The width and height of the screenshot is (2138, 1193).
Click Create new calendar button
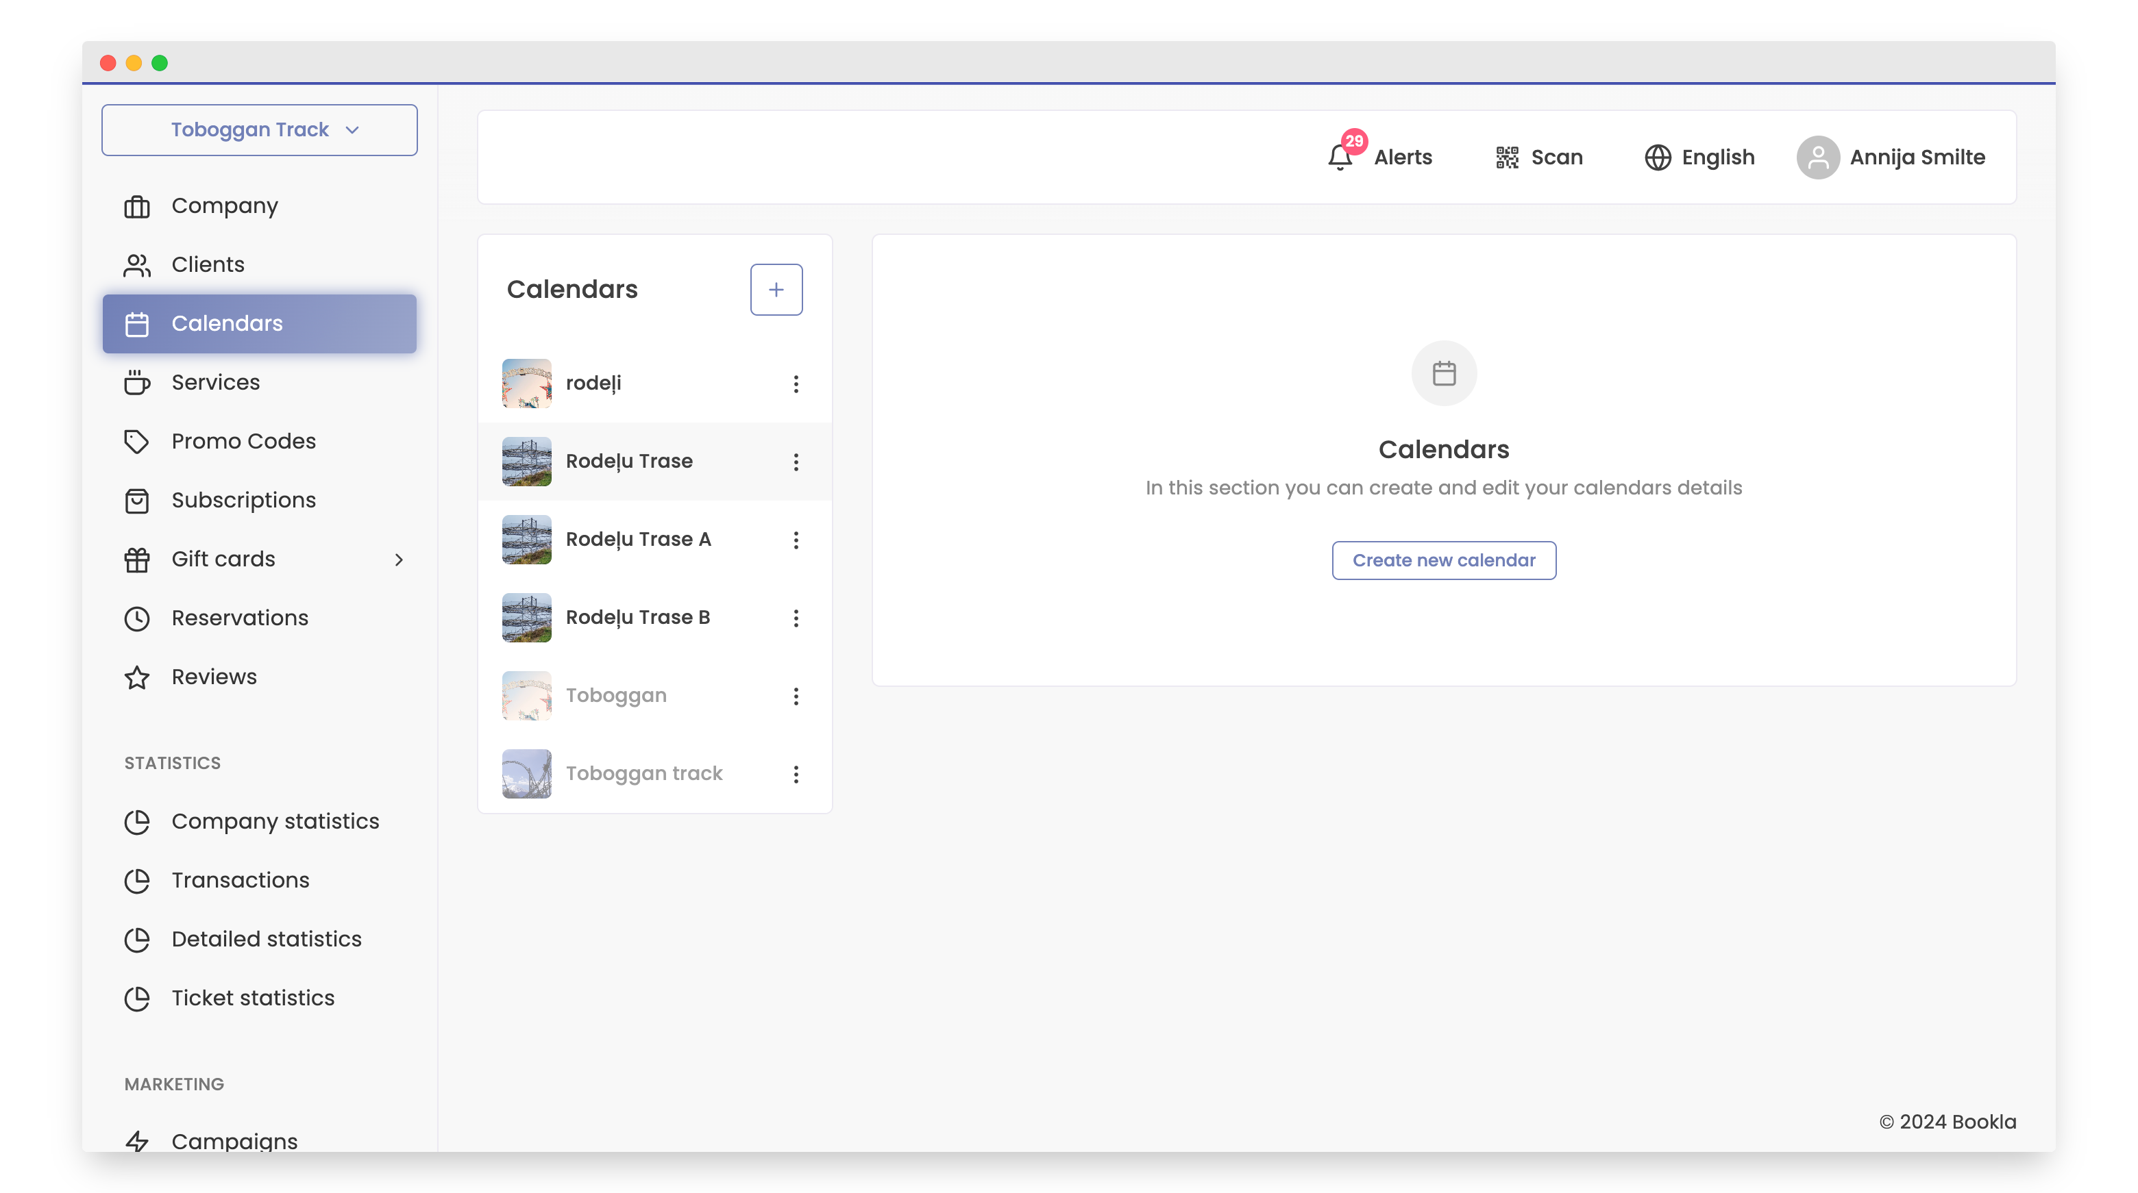pyautogui.click(x=1443, y=560)
